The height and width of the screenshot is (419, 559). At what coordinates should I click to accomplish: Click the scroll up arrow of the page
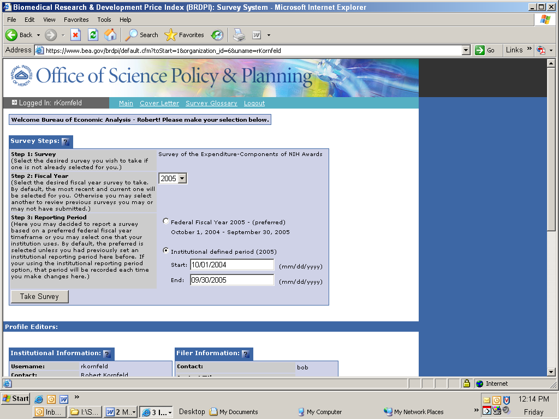(551, 63)
